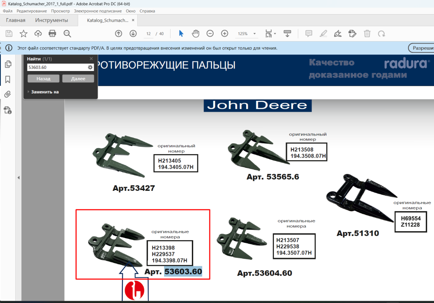This screenshot has width=434, height=303.
Task: Click the Rotate icon in toolbar
Action: tap(381, 34)
